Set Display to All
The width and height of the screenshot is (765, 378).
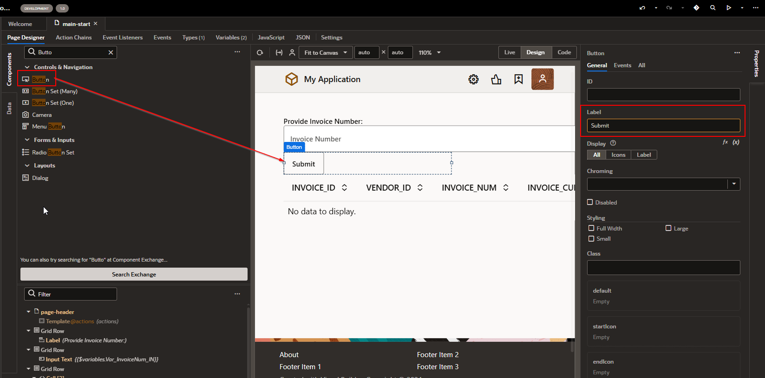click(596, 155)
